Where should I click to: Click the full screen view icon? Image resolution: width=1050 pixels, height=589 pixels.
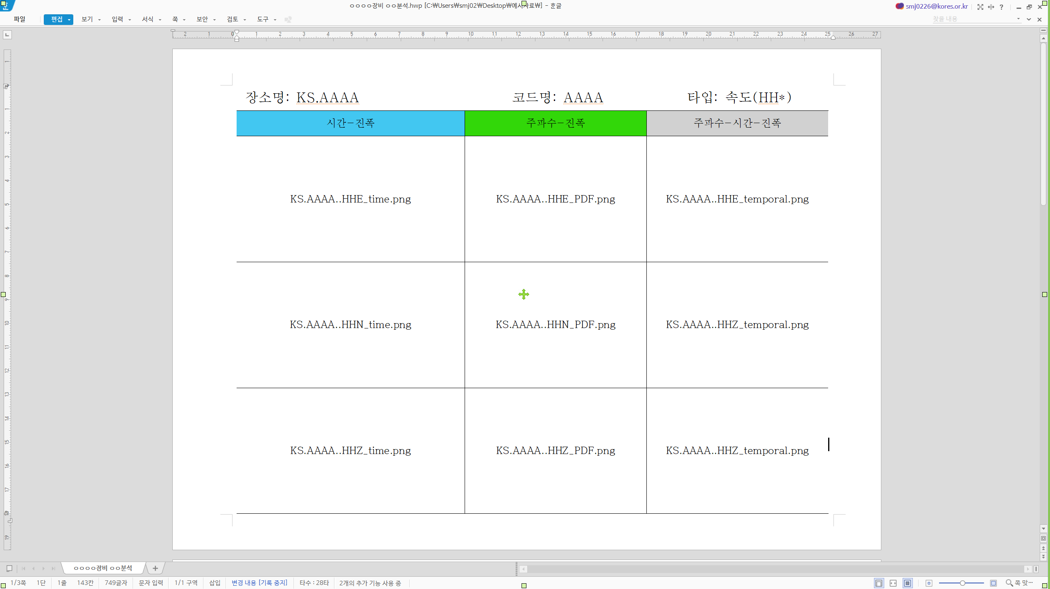[x=980, y=7]
